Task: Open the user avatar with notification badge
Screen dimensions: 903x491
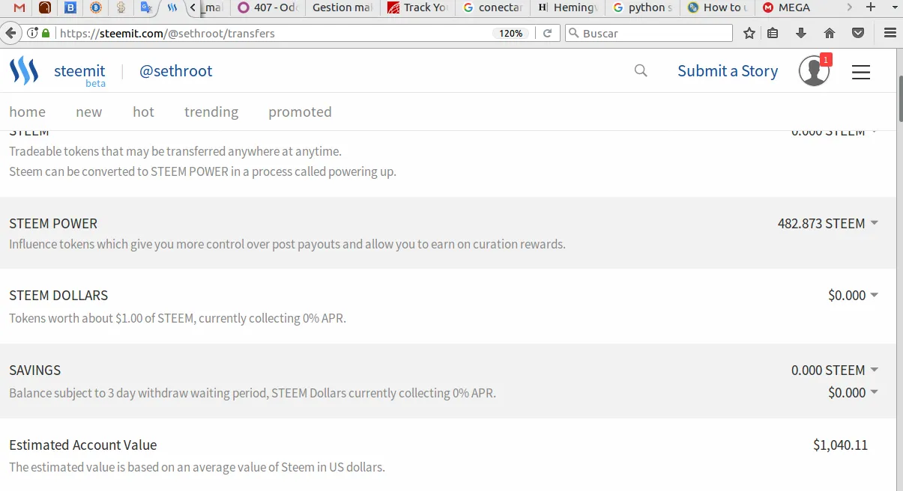Action: [x=815, y=70]
